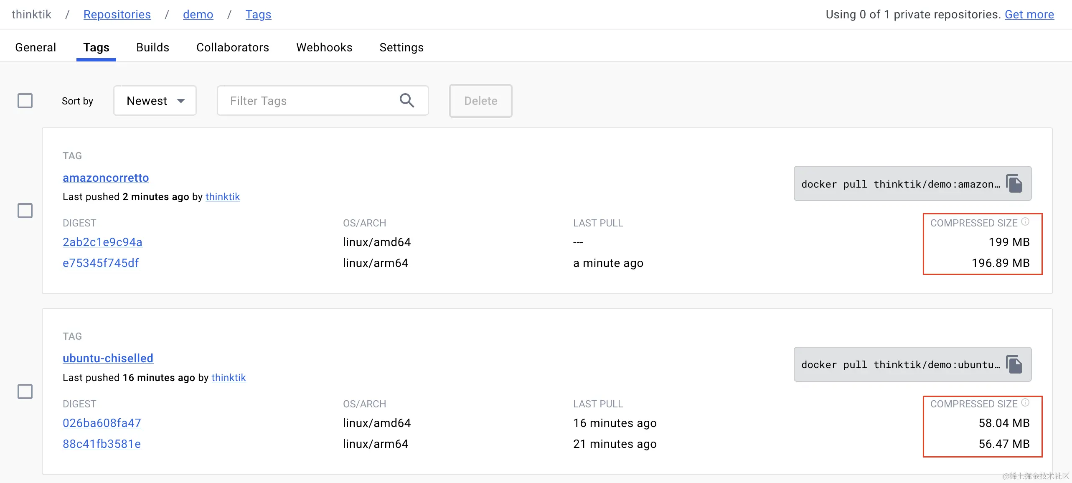1072x483 pixels.
Task: Open digest 2ab2c1e9c94a link
Action: 102,242
